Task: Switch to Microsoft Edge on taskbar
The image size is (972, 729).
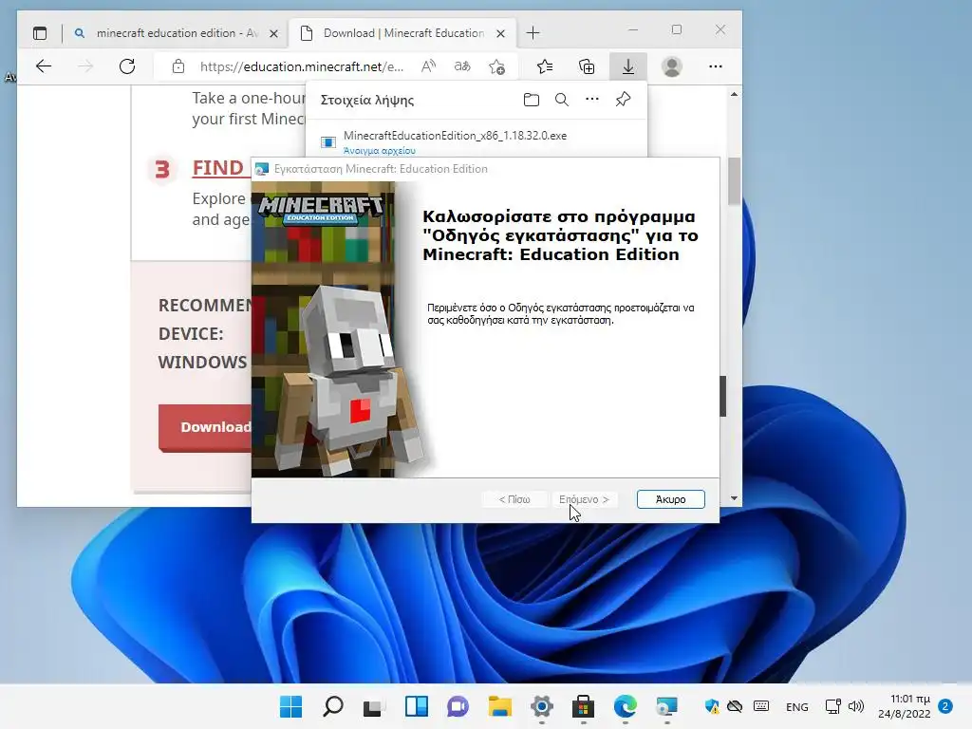Action: pyautogui.click(x=626, y=706)
